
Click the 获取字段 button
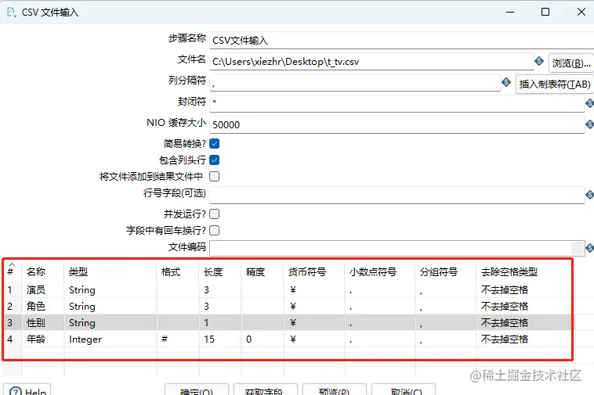[x=266, y=390]
